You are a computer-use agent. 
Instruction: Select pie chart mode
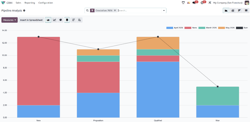(61, 20)
